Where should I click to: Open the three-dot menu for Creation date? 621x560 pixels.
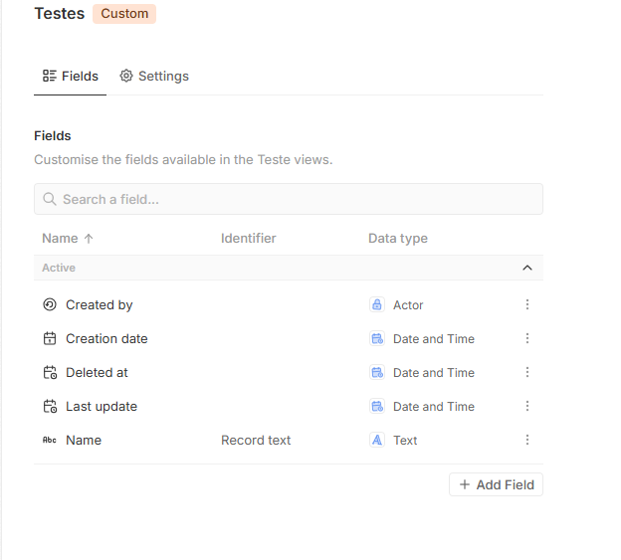527,339
